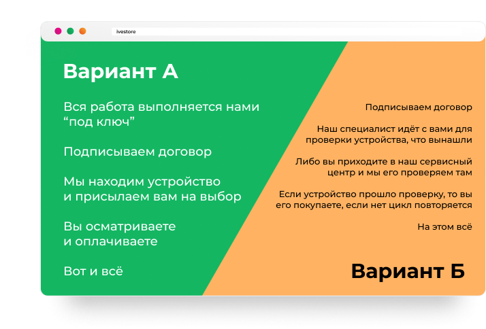The width and height of the screenshot is (486, 329).
Task: Click the black 'Подписываем договор' line
Action: [419, 107]
